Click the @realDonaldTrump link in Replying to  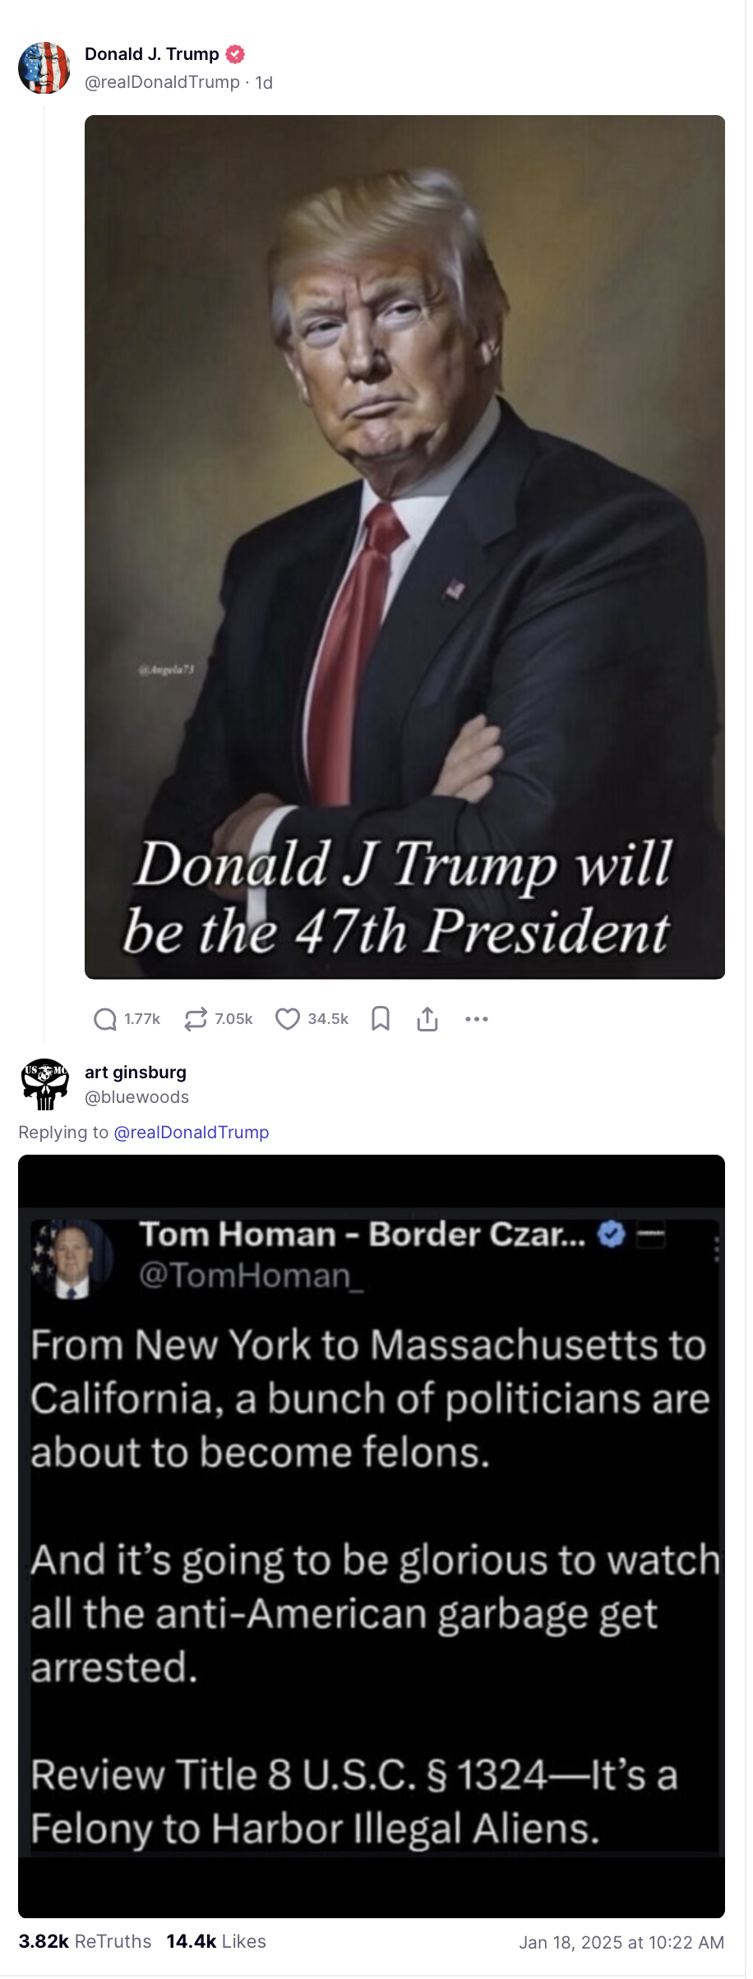[192, 1133]
